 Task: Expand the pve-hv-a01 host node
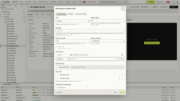pos(4,19)
